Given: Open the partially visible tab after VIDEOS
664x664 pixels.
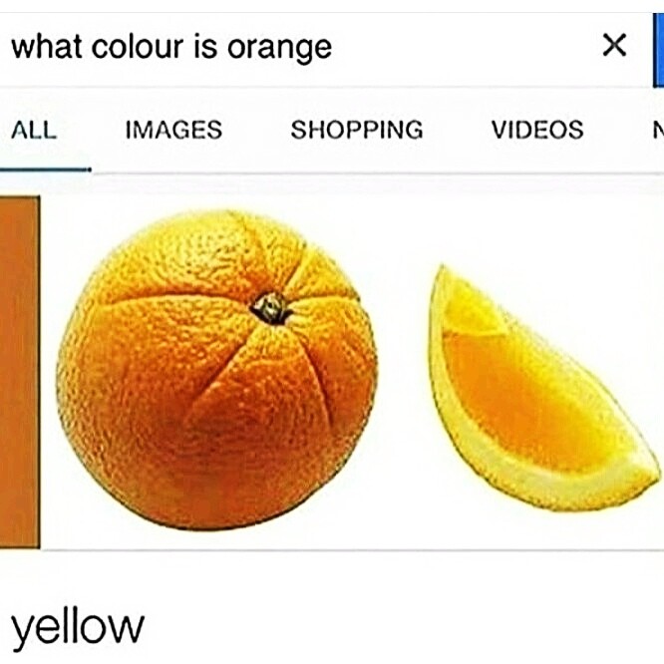Looking at the screenshot, I should click(x=658, y=130).
